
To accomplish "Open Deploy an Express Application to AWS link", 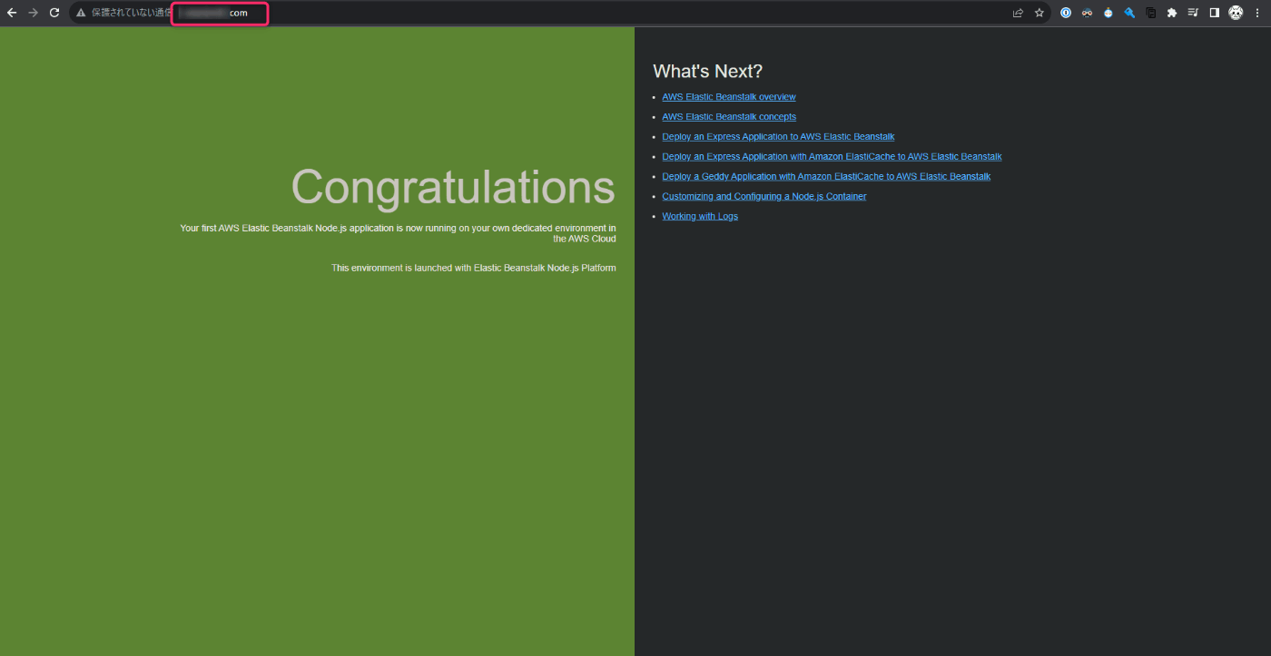I will 778,137.
